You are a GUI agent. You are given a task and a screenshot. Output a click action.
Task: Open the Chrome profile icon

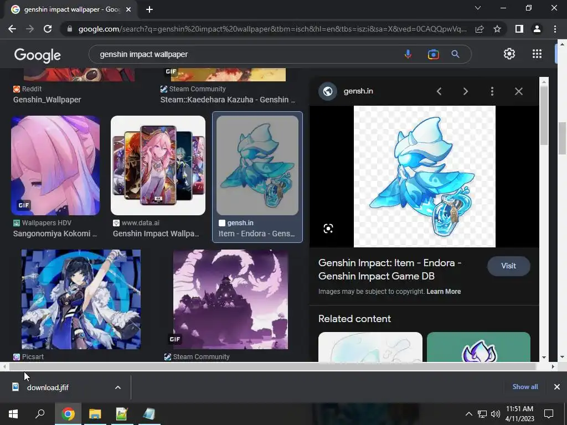click(537, 29)
